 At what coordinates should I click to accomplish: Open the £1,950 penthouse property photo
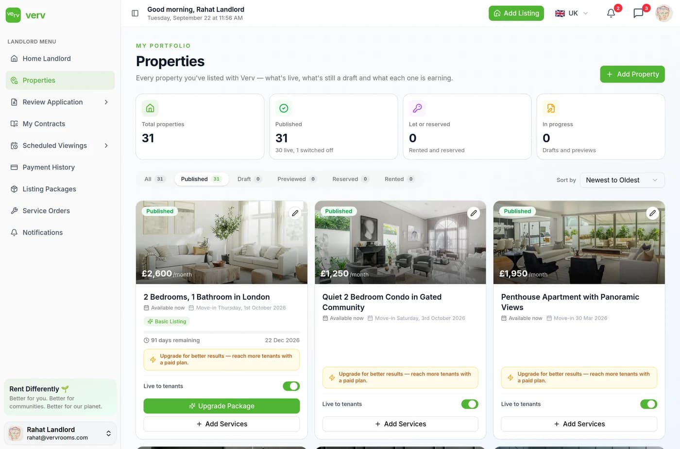[579, 242]
